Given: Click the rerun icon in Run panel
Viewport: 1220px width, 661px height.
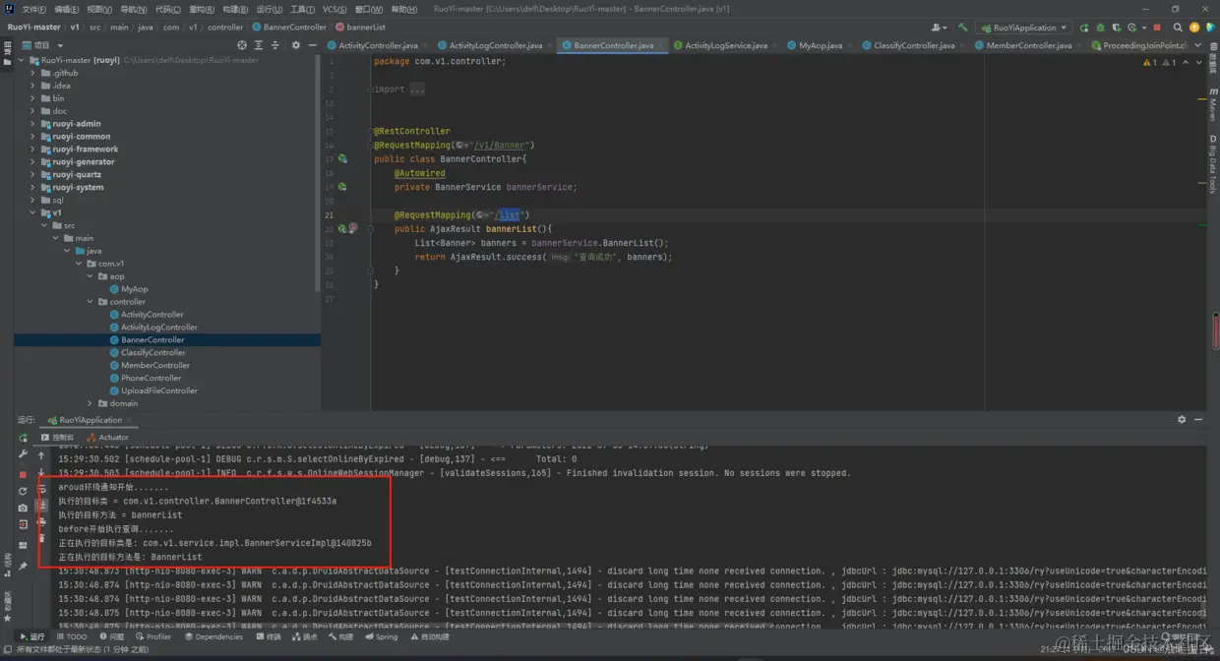Looking at the screenshot, I should [x=23, y=438].
